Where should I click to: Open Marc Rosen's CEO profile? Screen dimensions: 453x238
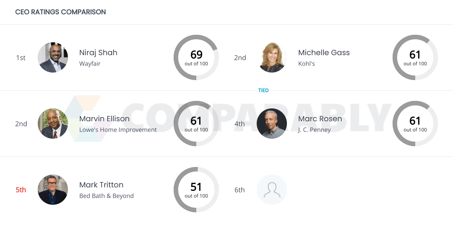coord(320,119)
